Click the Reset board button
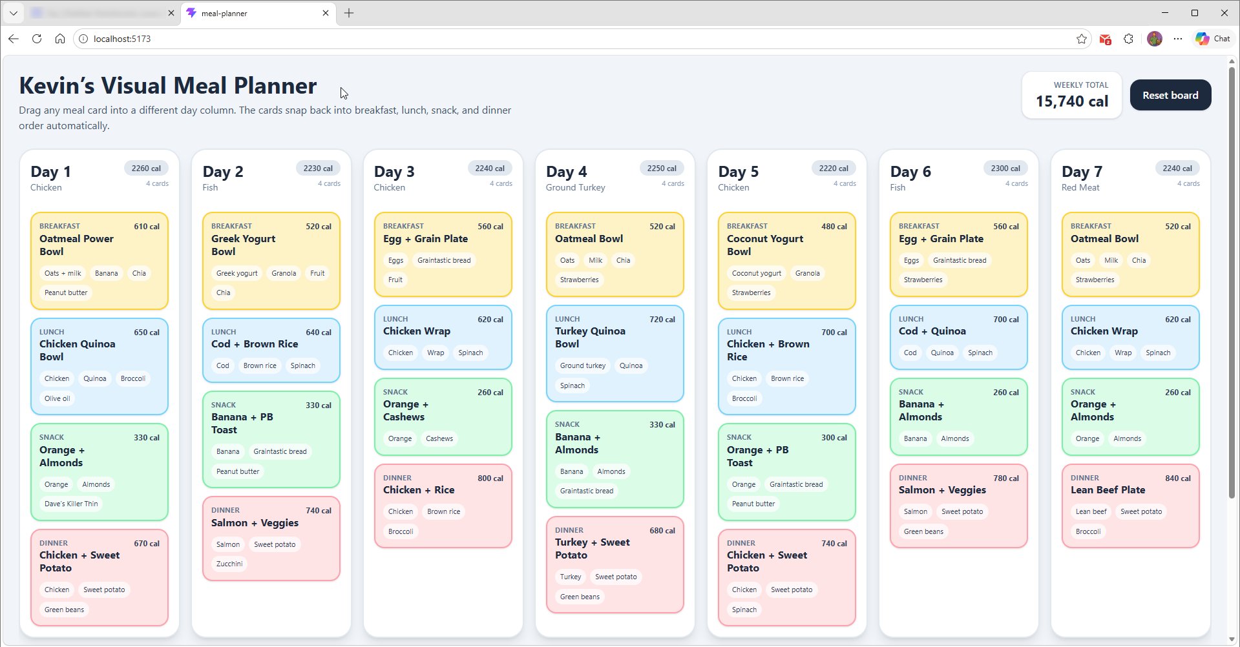1240x647 pixels. (x=1170, y=95)
